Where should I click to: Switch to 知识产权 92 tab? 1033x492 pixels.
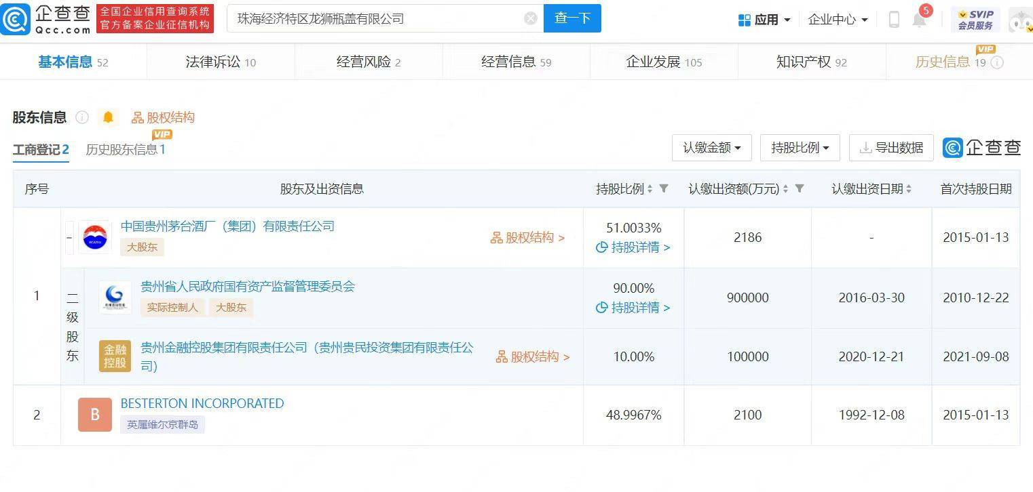(x=812, y=62)
